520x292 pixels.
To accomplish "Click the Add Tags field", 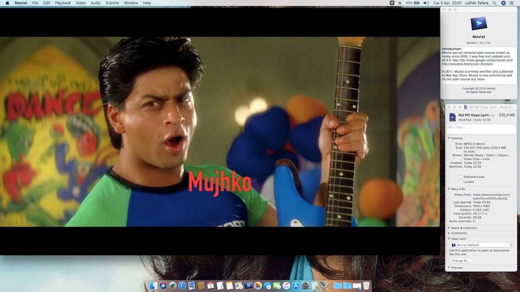I will (481, 129).
